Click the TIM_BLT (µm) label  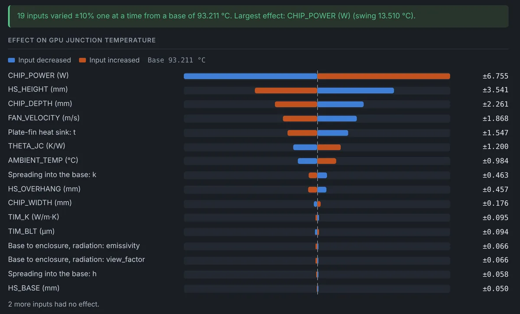tap(31, 232)
